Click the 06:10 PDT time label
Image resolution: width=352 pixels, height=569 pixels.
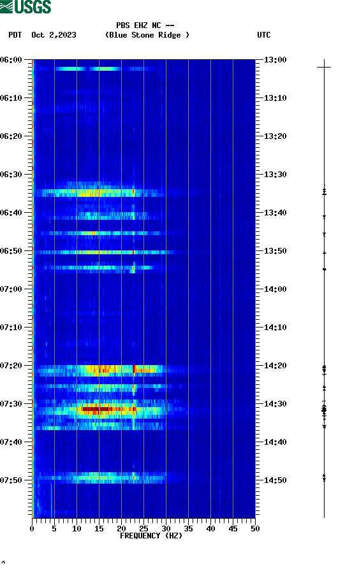[x=11, y=97]
